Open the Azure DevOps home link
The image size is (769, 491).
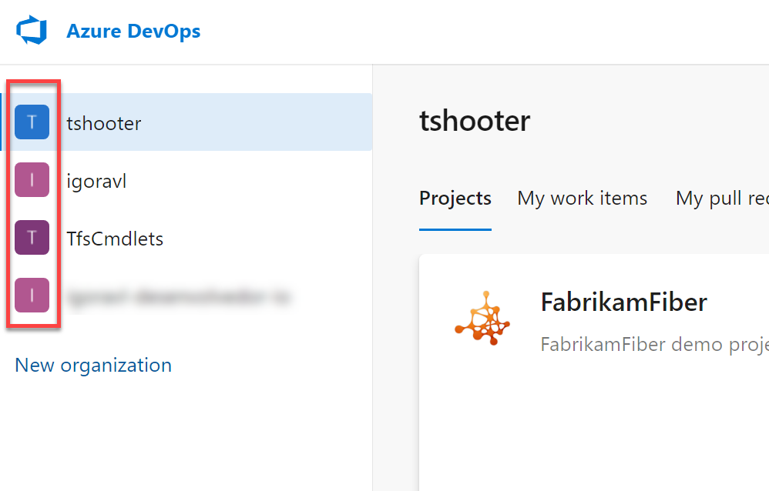[x=133, y=31]
